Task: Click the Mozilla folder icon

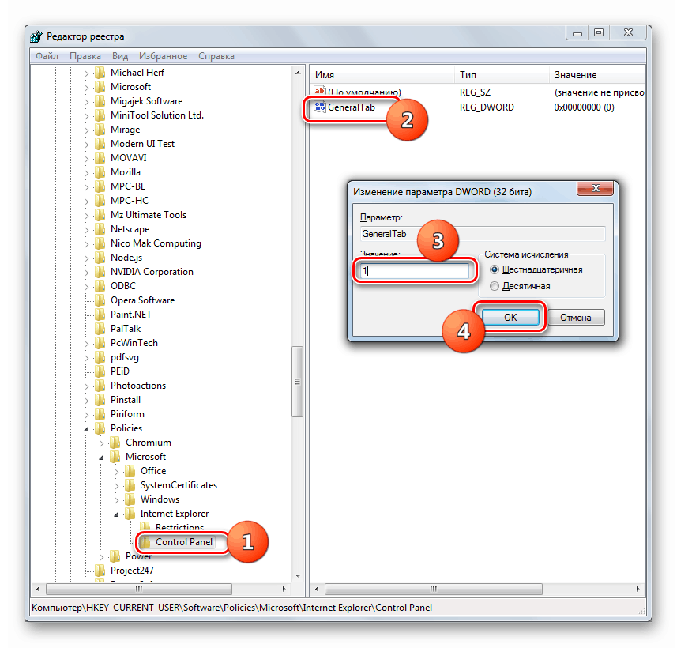Action: [100, 172]
